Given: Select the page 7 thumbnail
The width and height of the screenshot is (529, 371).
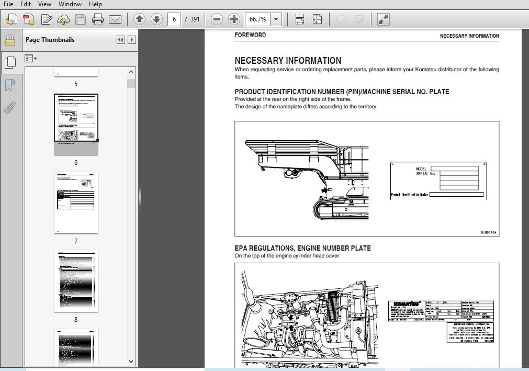Looking at the screenshot, I should [76, 203].
